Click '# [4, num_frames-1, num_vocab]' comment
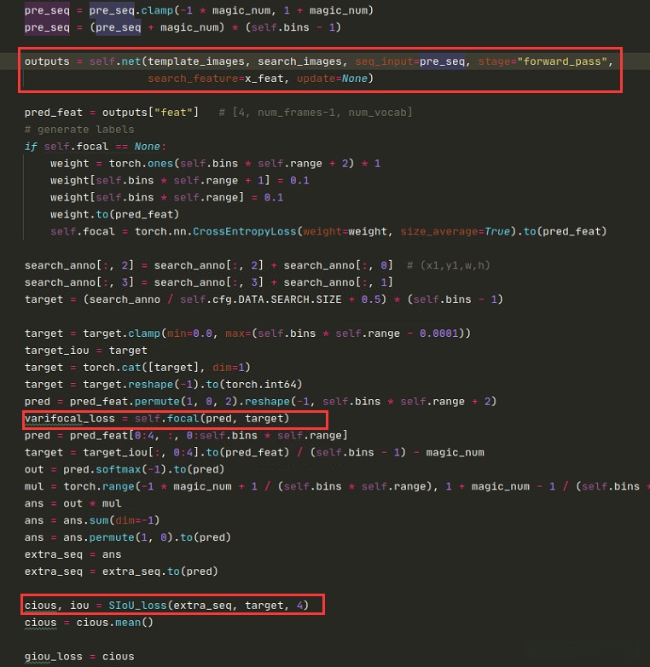Viewport: 650px width, 667px height. 316,113
